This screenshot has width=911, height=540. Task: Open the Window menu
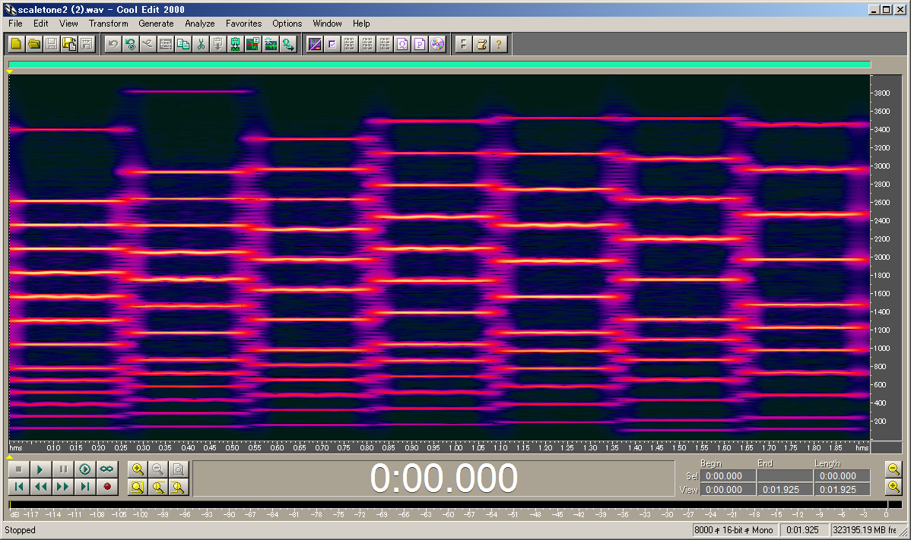coord(327,24)
